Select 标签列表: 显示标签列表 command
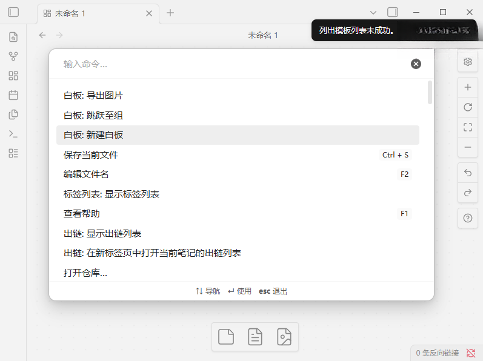483x361 pixels. [x=238, y=194]
